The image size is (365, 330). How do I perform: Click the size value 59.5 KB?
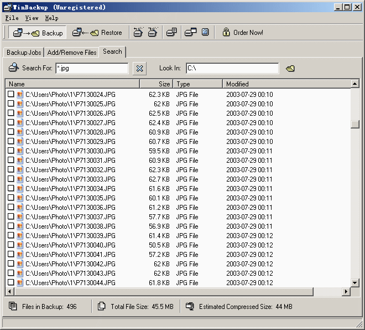tap(159, 151)
